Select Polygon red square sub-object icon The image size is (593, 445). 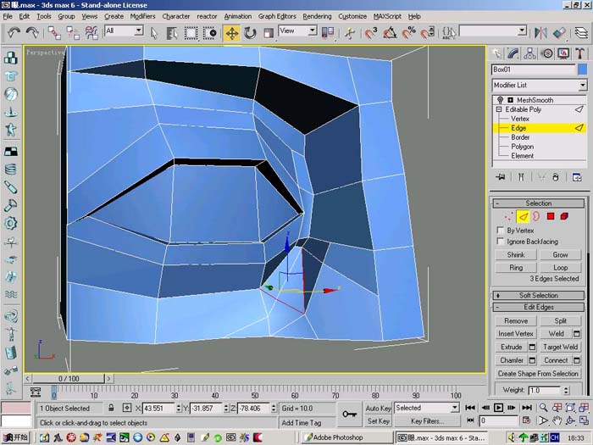coord(551,216)
